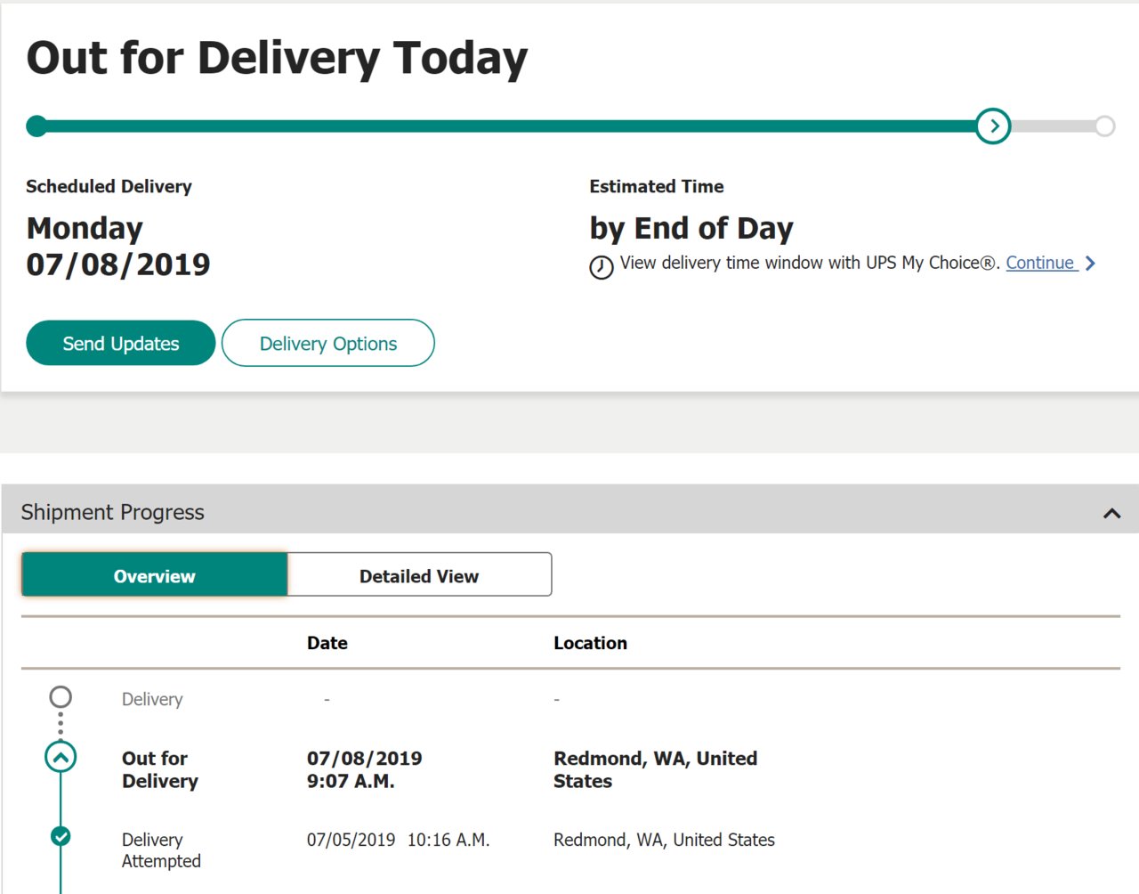Viewport: 1139px width, 894px height.
Task: Click the Send Updates button
Action: tap(121, 343)
